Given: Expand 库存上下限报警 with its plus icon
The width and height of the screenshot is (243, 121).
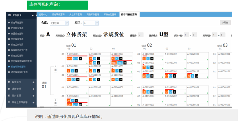Looking at the screenshot, I should click(x=33, y=102).
